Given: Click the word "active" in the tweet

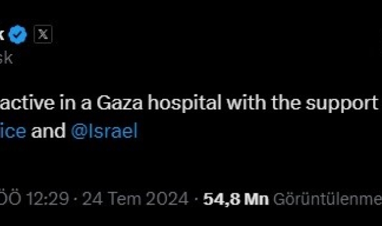Looking at the screenshot, I should coord(27,103).
